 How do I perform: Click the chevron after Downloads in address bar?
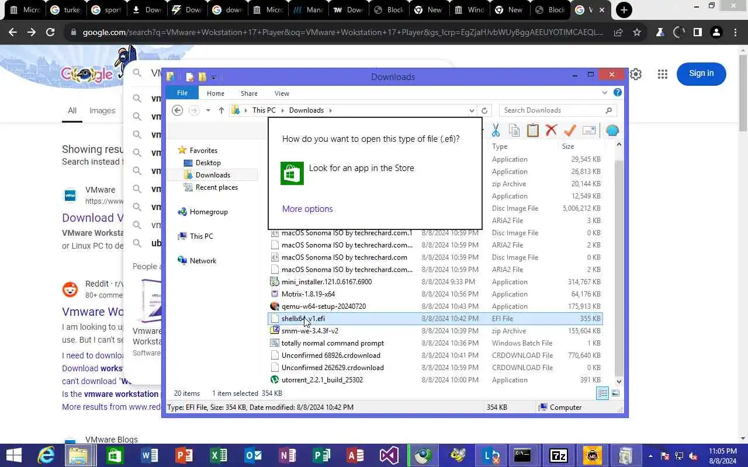coord(330,110)
